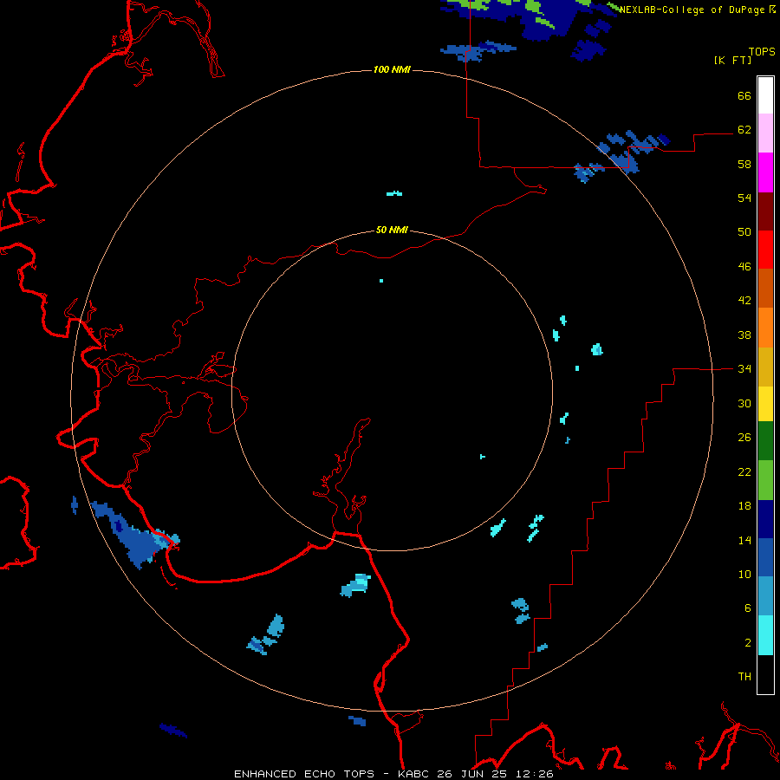The image size is (780, 780).
Task: Click the black TH threshold swatch
Action: pyautogui.click(x=765, y=674)
